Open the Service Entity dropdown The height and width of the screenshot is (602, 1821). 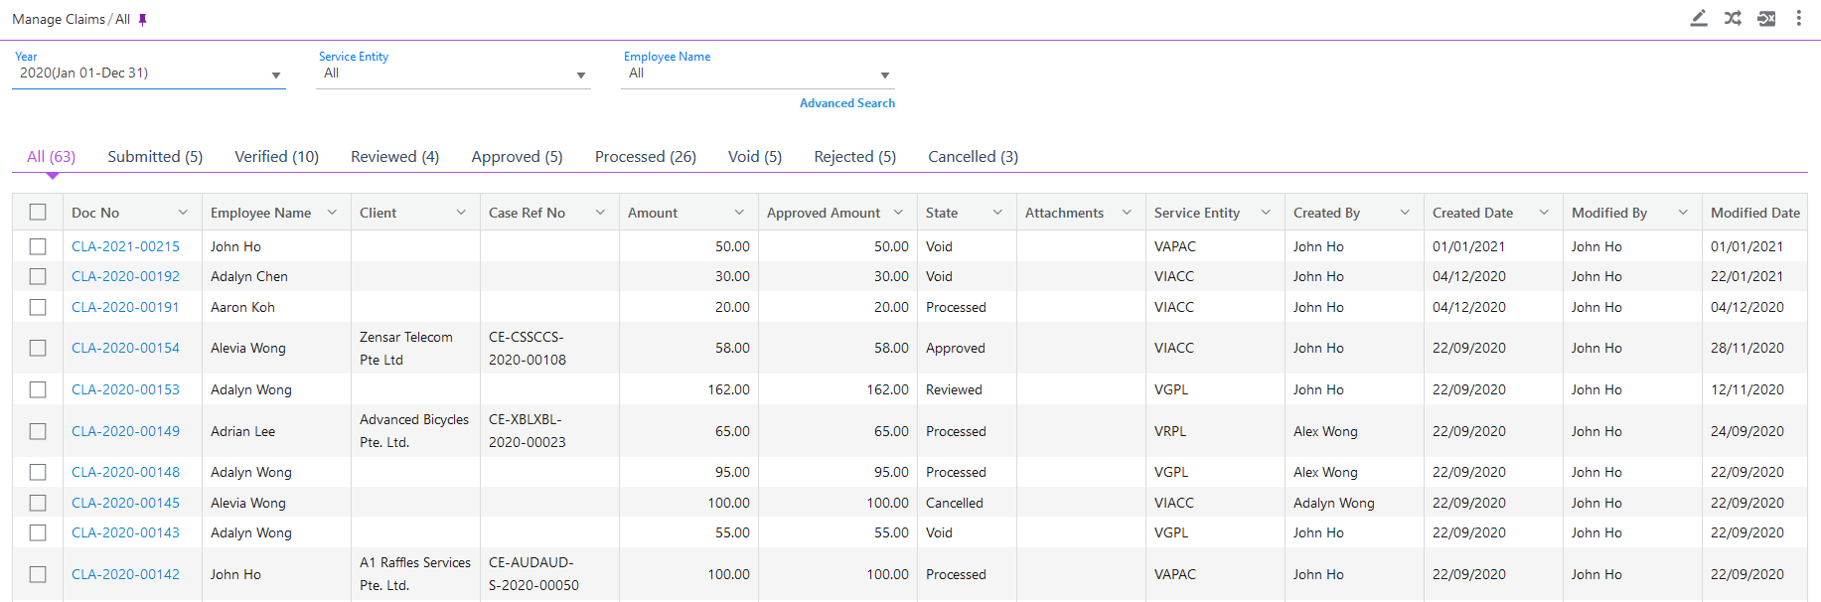pos(580,75)
